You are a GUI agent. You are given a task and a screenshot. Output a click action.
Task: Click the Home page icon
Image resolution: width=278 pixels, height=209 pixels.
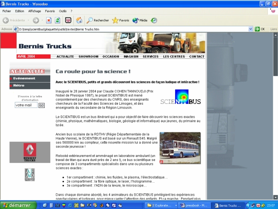(x=79, y=20)
